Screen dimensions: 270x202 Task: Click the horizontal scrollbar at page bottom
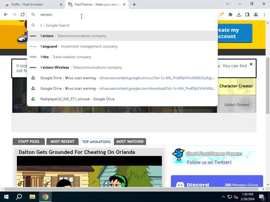(132, 189)
